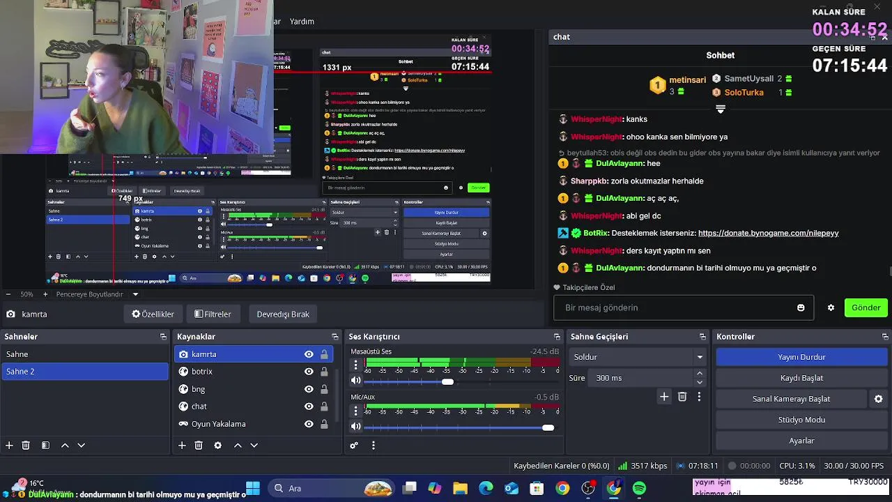The height and width of the screenshot is (502, 892).
Task: Open the audio mixer bottom three-dot menu
Action: pyautogui.click(x=373, y=446)
